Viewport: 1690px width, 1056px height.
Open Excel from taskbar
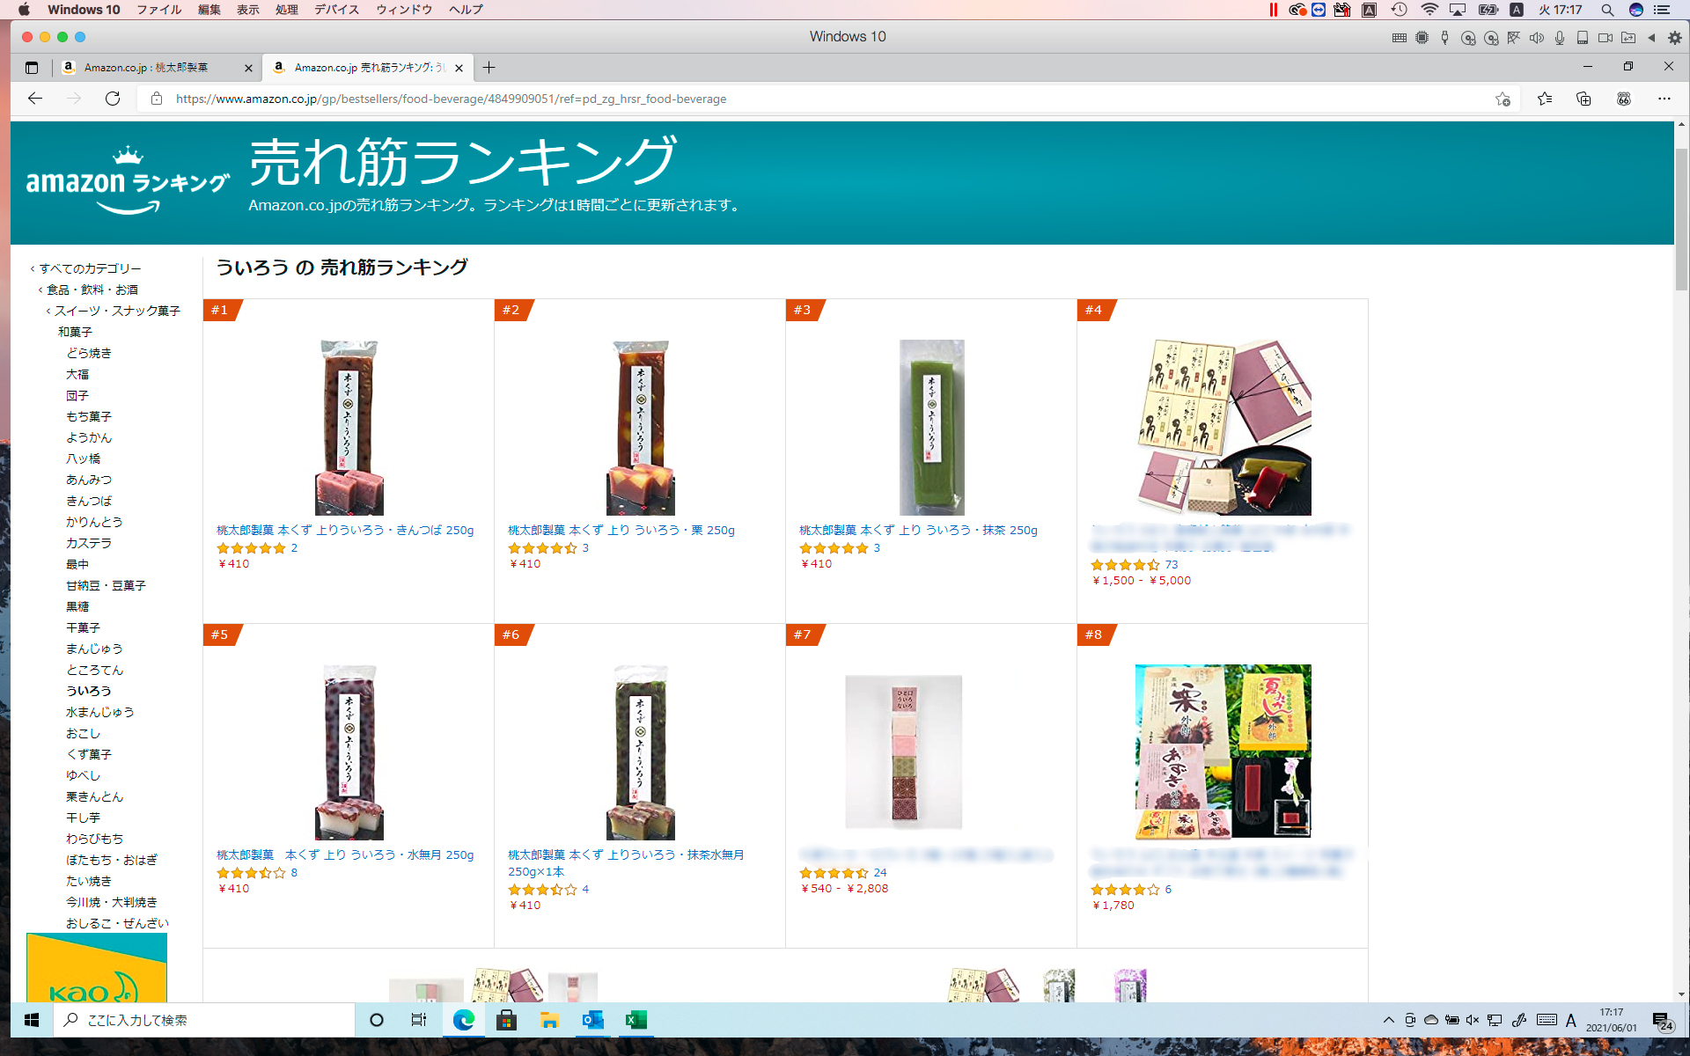coord(636,1020)
